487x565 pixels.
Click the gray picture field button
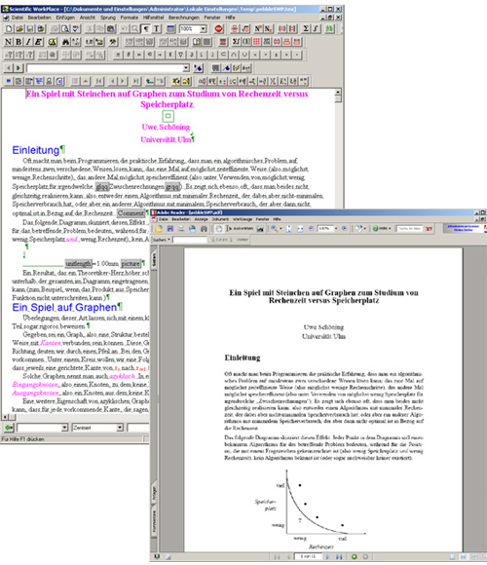(x=131, y=263)
